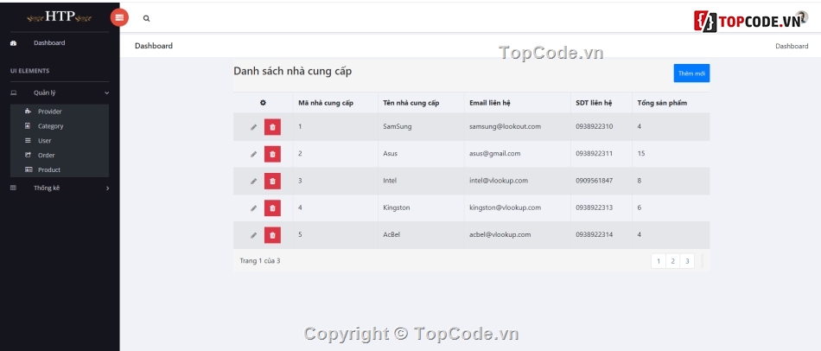821x351 pixels.
Task: Click the Quản lý laptop icon
Action: click(x=14, y=93)
